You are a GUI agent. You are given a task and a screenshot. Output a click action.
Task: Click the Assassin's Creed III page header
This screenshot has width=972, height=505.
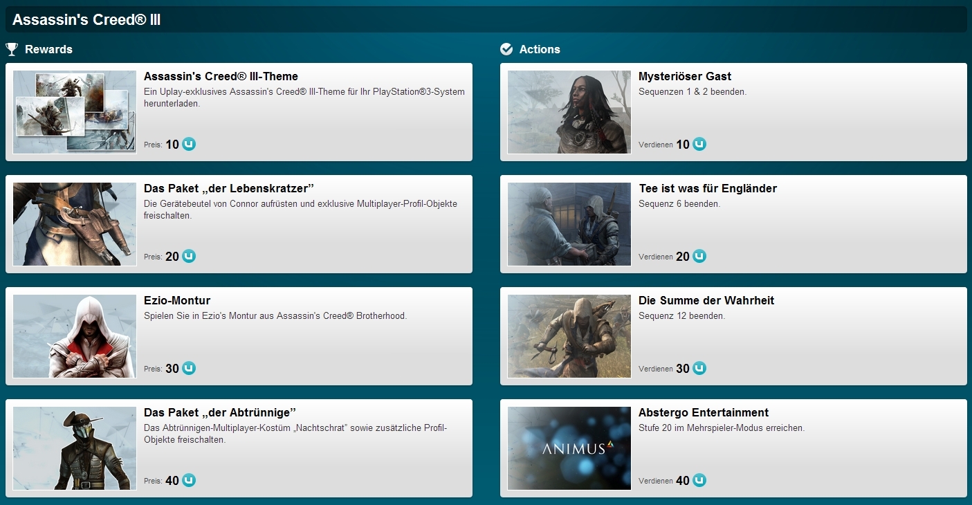pos(86,20)
